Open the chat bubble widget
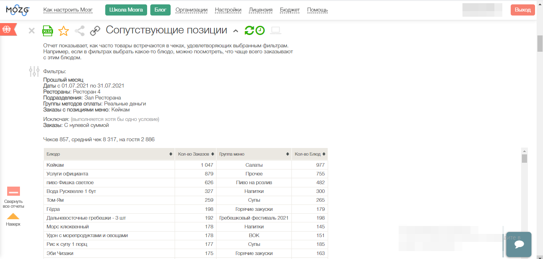The width and height of the screenshot is (543, 259). [519, 244]
